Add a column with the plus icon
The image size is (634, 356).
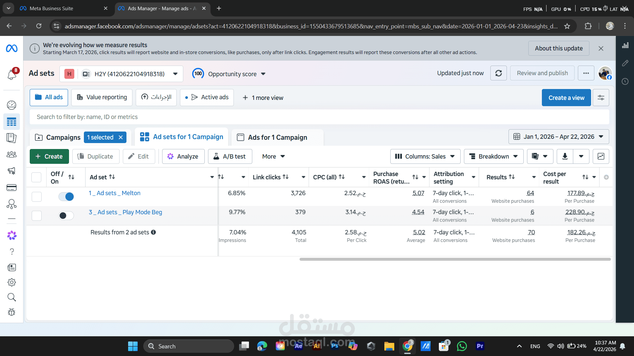(606, 177)
